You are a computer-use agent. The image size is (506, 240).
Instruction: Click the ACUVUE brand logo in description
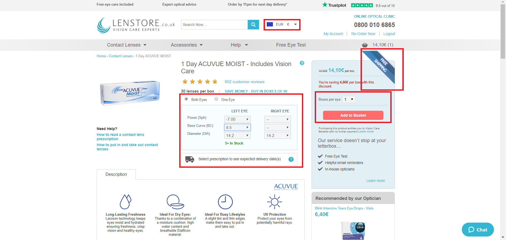(286, 187)
